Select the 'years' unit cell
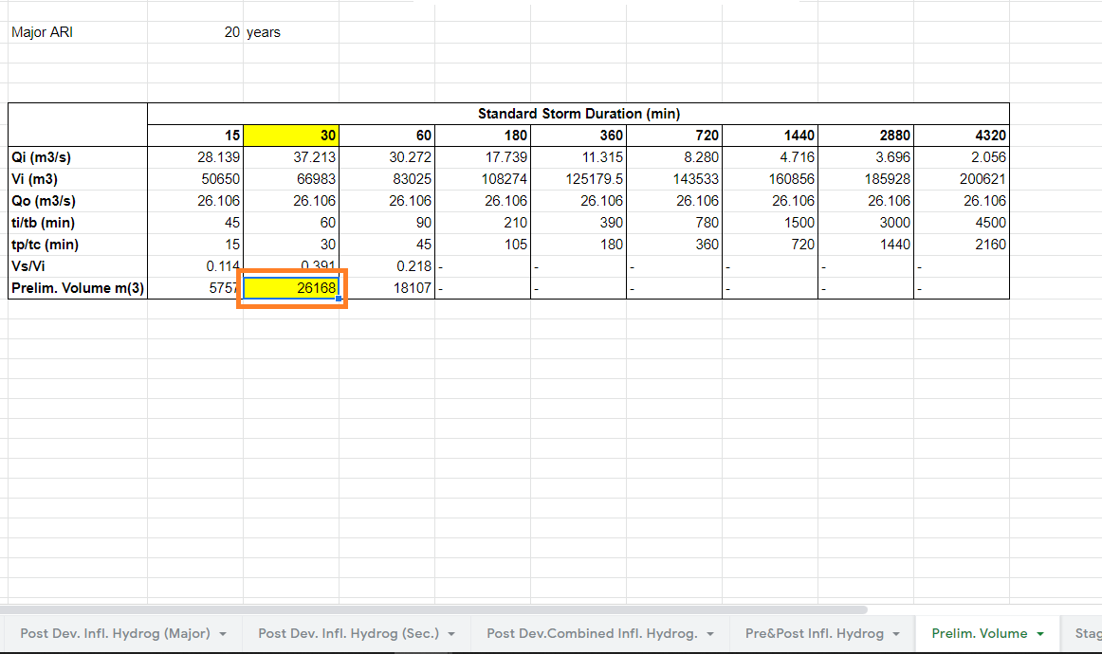 [291, 32]
